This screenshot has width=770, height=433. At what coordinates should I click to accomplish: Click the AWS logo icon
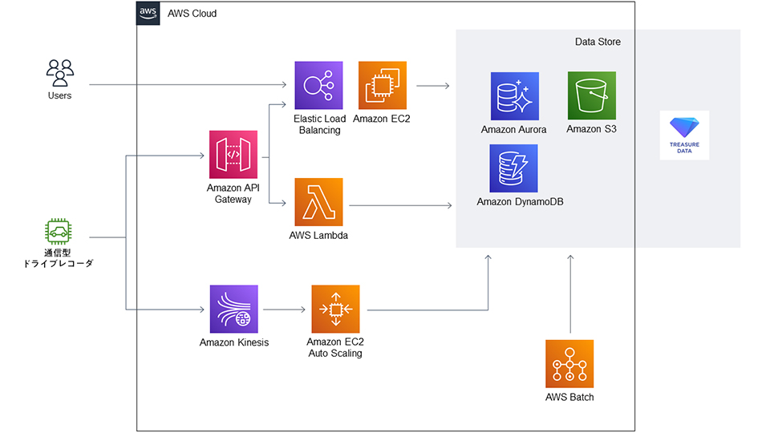[x=148, y=14]
